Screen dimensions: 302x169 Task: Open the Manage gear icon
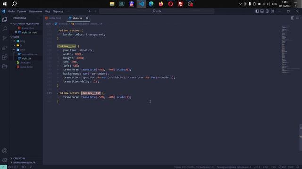tap(5, 160)
